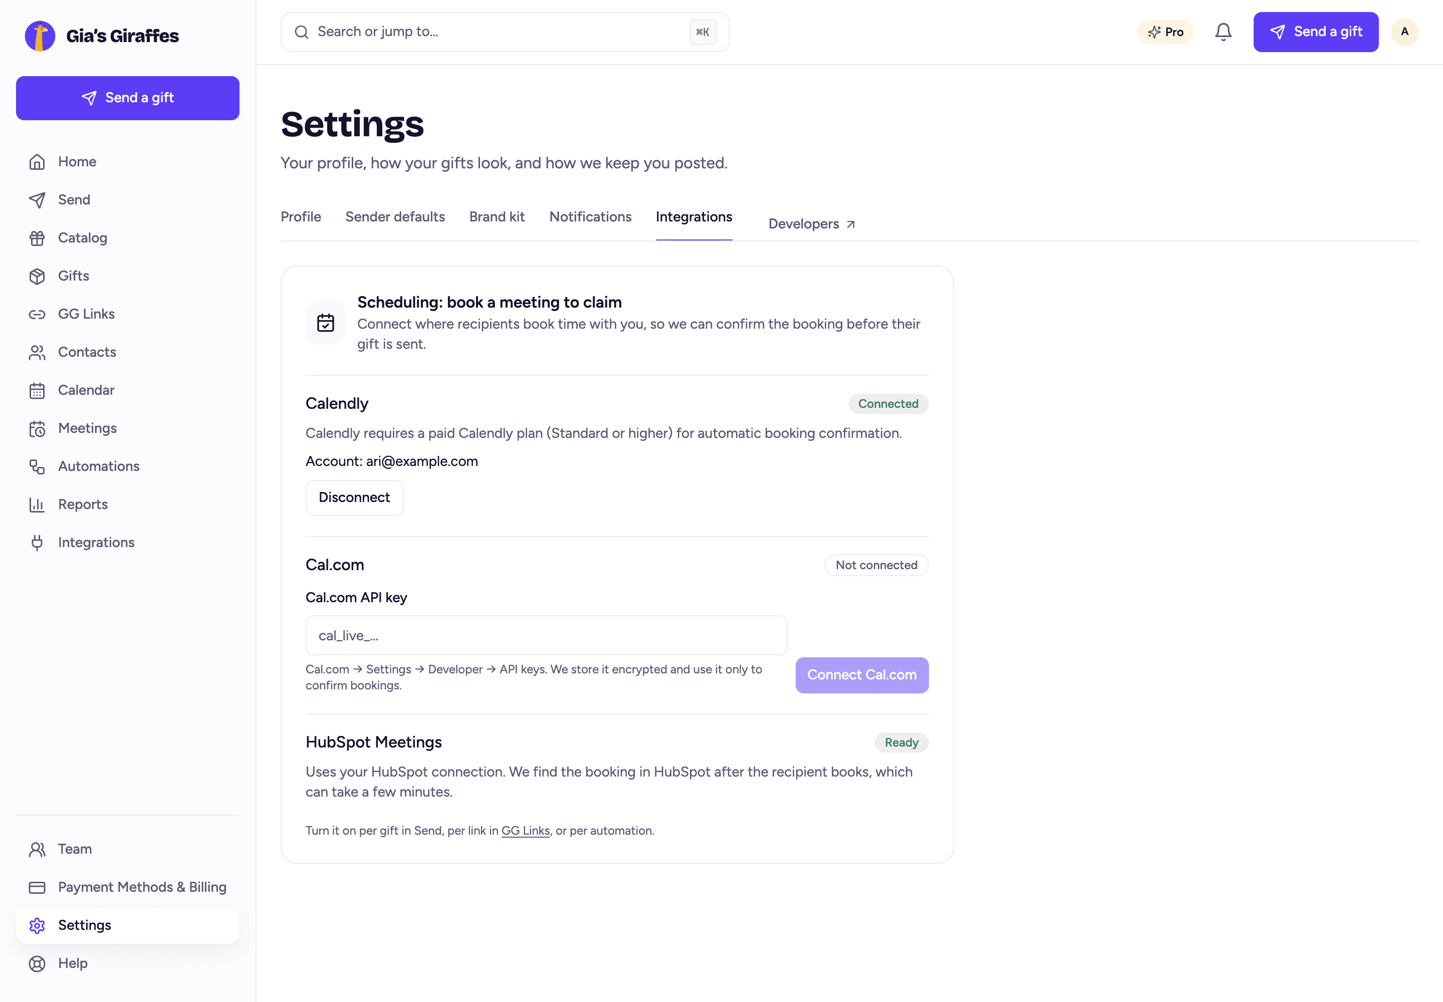Click the scheduling calendar-check icon
1443x1002 pixels.
325,323
